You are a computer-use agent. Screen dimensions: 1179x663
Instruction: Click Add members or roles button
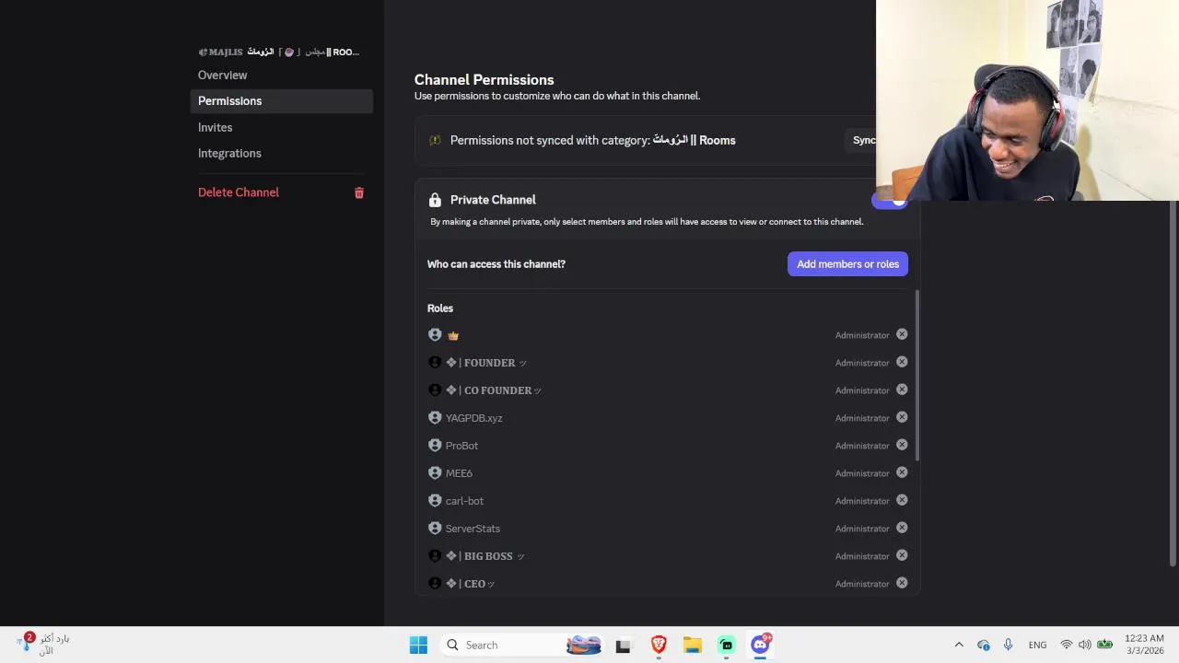click(x=847, y=264)
